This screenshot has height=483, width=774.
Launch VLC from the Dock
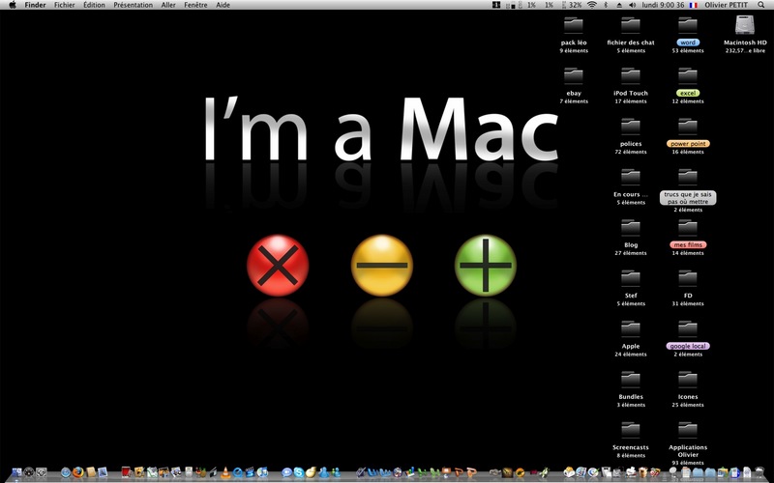225,472
